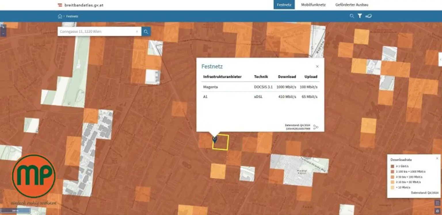Click the share icon in the Festnetz popup
The image size is (442, 215).
tap(316, 127)
